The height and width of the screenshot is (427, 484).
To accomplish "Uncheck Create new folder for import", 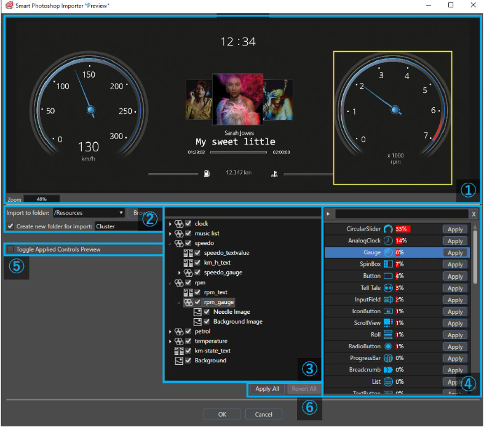I will (10, 226).
